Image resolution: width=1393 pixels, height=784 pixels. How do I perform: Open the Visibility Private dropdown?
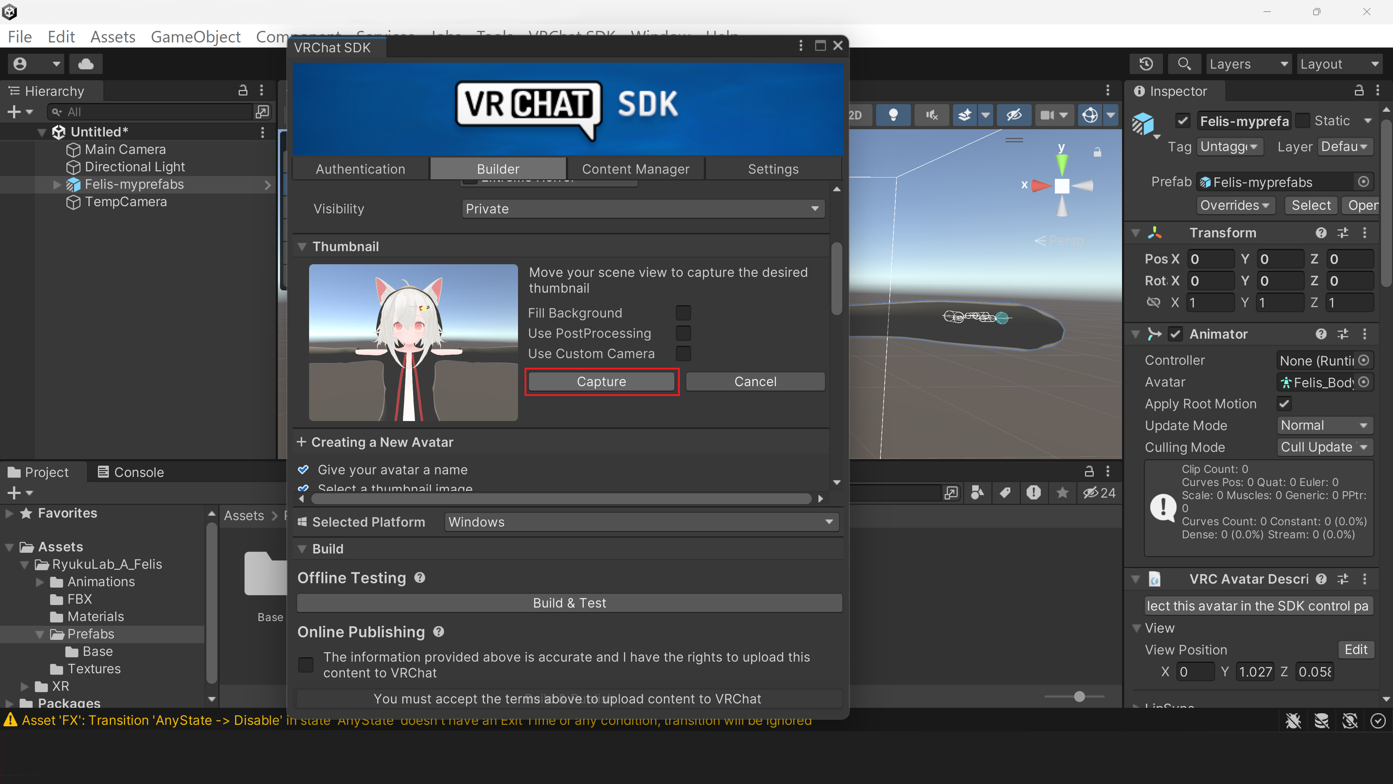[643, 209]
